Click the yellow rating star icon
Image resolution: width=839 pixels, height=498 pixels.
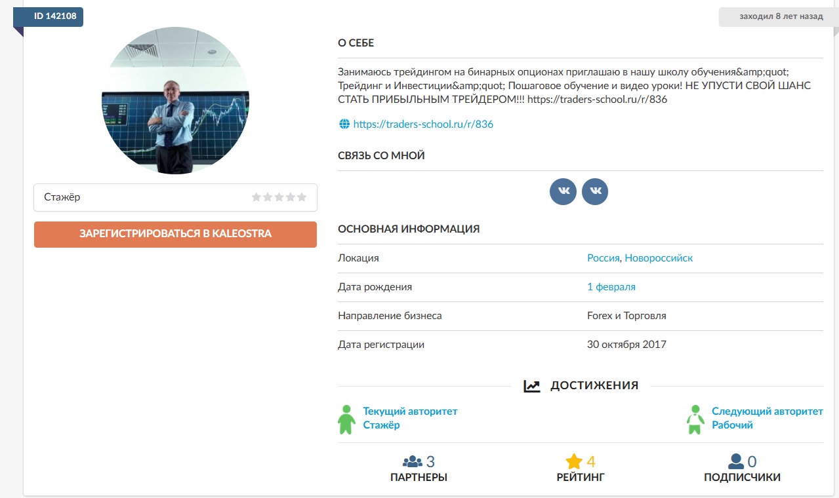[x=574, y=461]
